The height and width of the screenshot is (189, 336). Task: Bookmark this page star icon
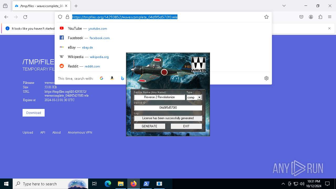point(266,17)
